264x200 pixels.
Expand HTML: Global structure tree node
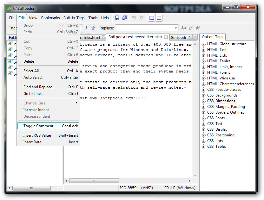point(203,44)
